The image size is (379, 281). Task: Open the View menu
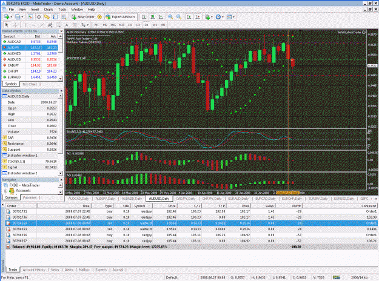click(22, 10)
